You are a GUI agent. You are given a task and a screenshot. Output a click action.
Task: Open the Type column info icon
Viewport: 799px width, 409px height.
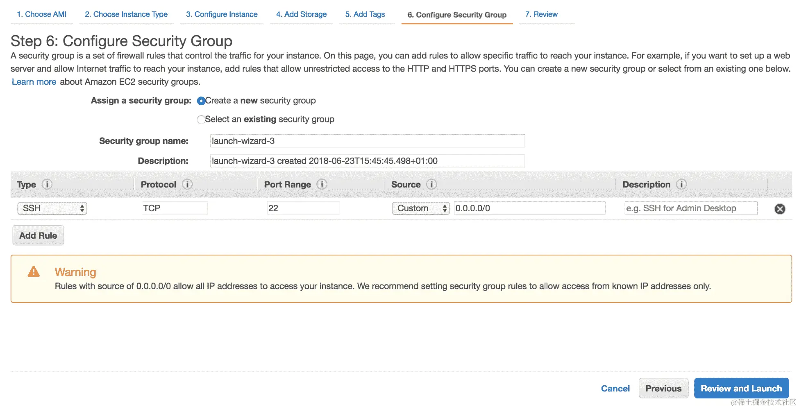(x=47, y=184)
